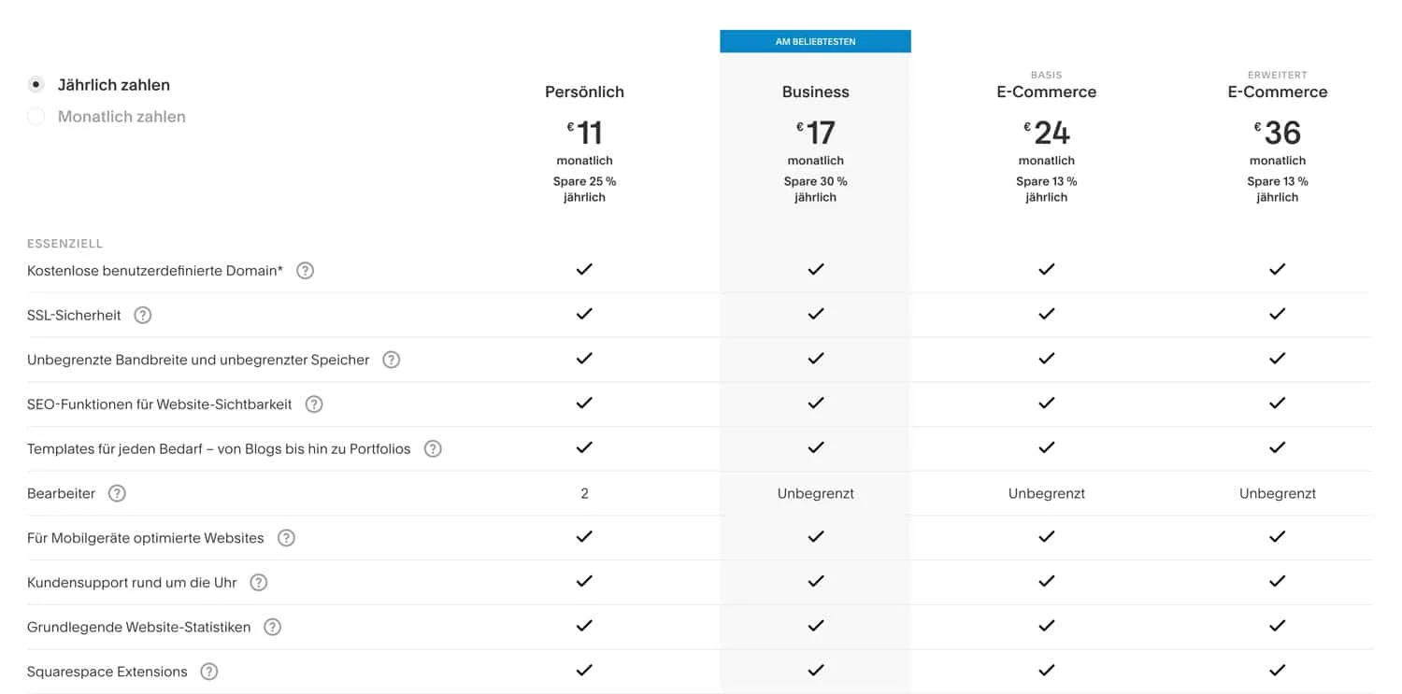Image resolution: width=1402 pixels, height=694 pixels.
Task: Select the Jährlich zahlen radio button
Action: tap(36, 84)
